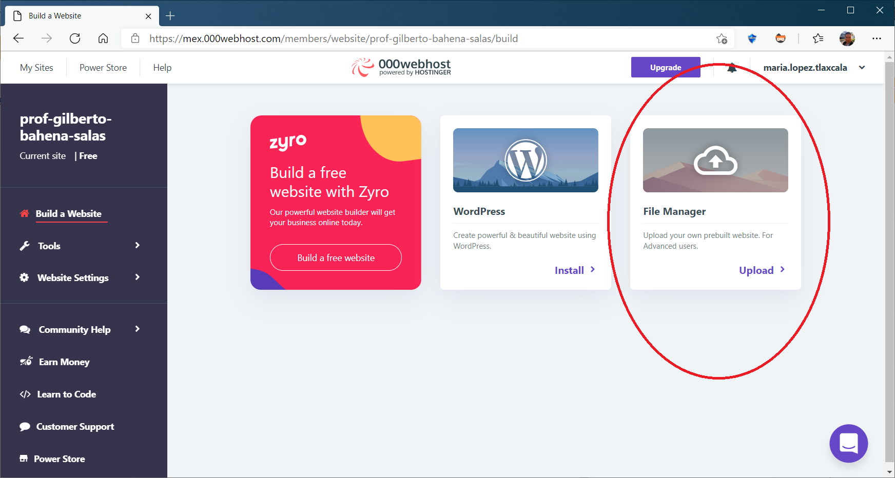Open Power Store in the sidebar
The height and width of the screenshot is (478, 895).
point(60,459)
